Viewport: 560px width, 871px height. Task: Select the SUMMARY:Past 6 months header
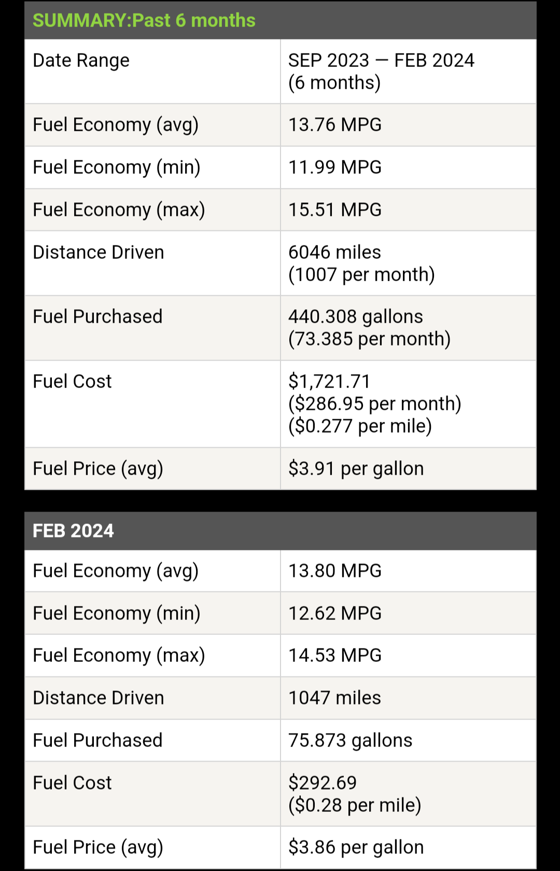point(144,20)
